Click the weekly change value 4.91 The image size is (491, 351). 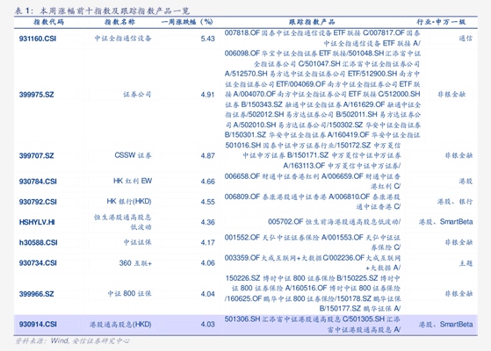[x=207, y=95]
